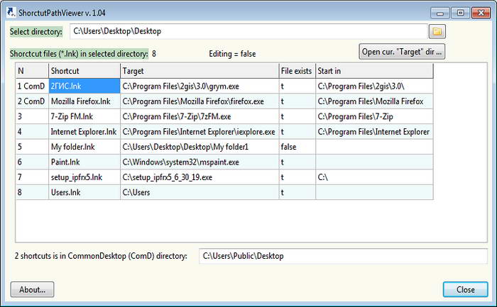Click target path My folder1 cell

tap(200, 147)
